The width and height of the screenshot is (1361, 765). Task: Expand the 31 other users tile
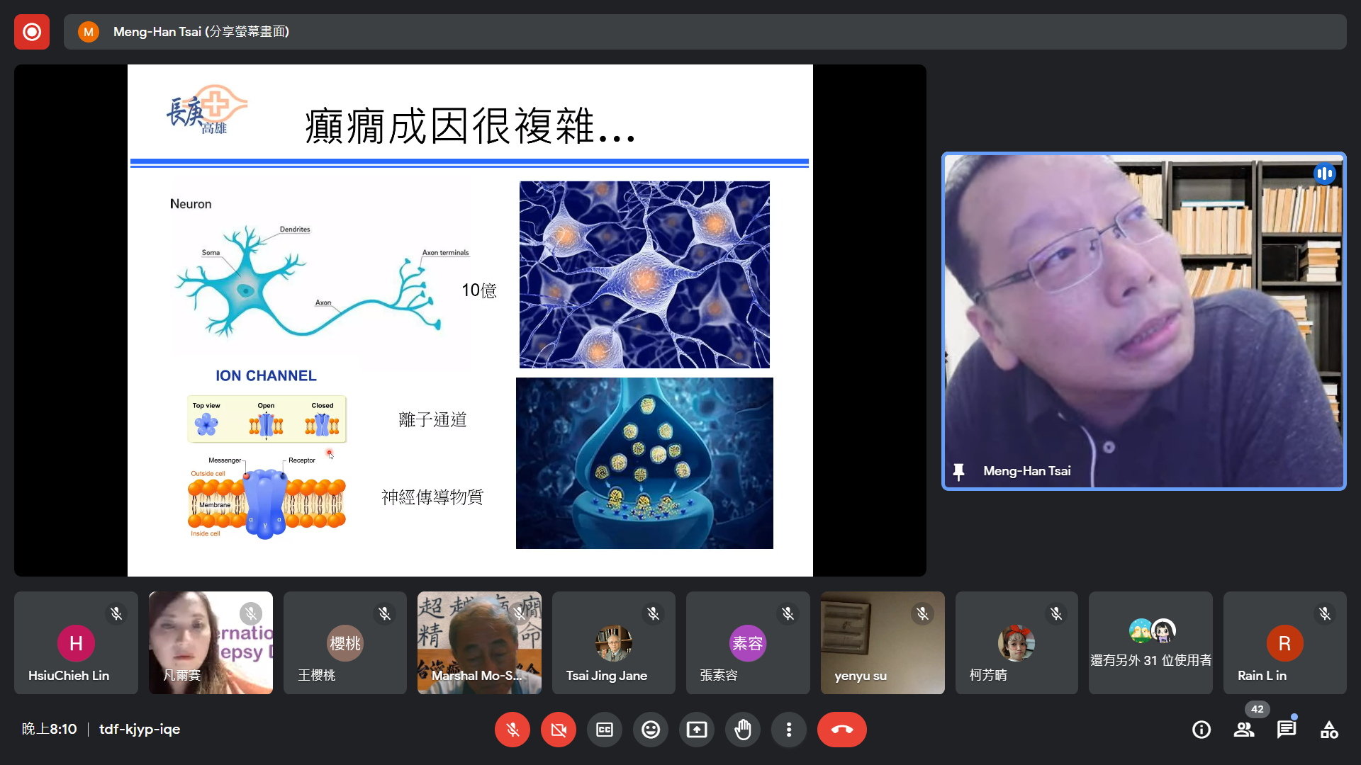click(x=1150, y=642)
